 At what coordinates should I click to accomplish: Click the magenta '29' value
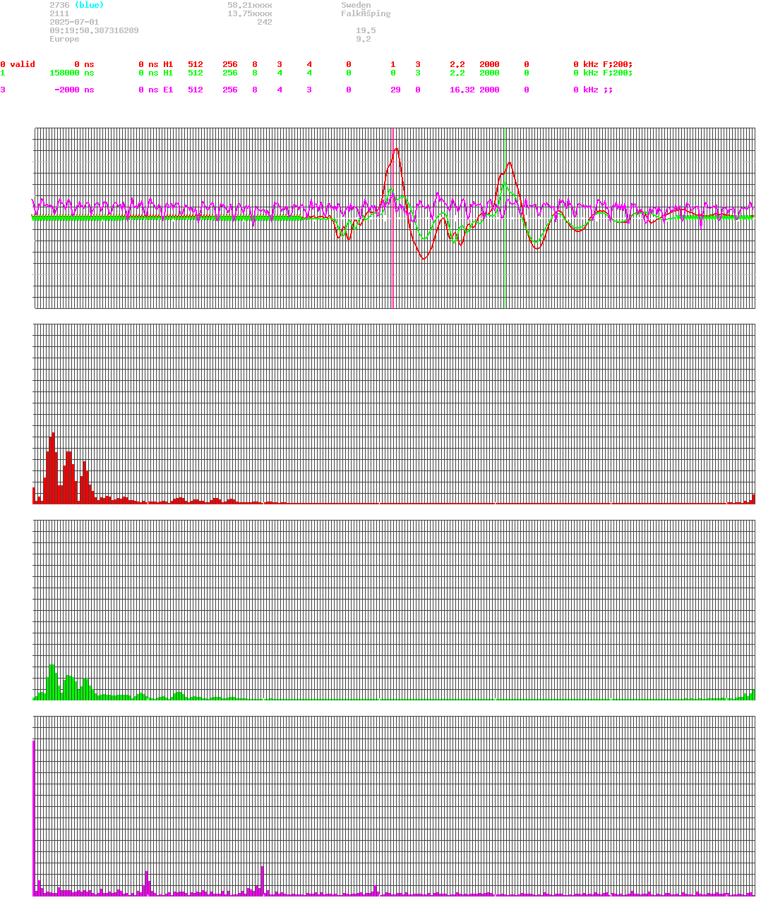[395, 90]
